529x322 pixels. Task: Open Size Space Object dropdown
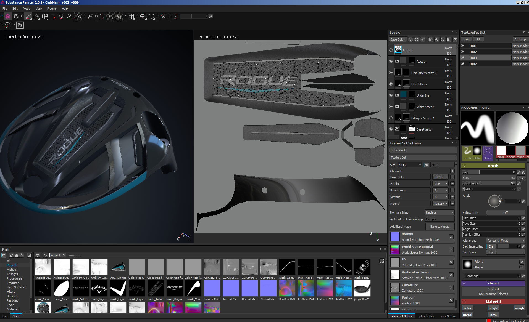(506, 252)
